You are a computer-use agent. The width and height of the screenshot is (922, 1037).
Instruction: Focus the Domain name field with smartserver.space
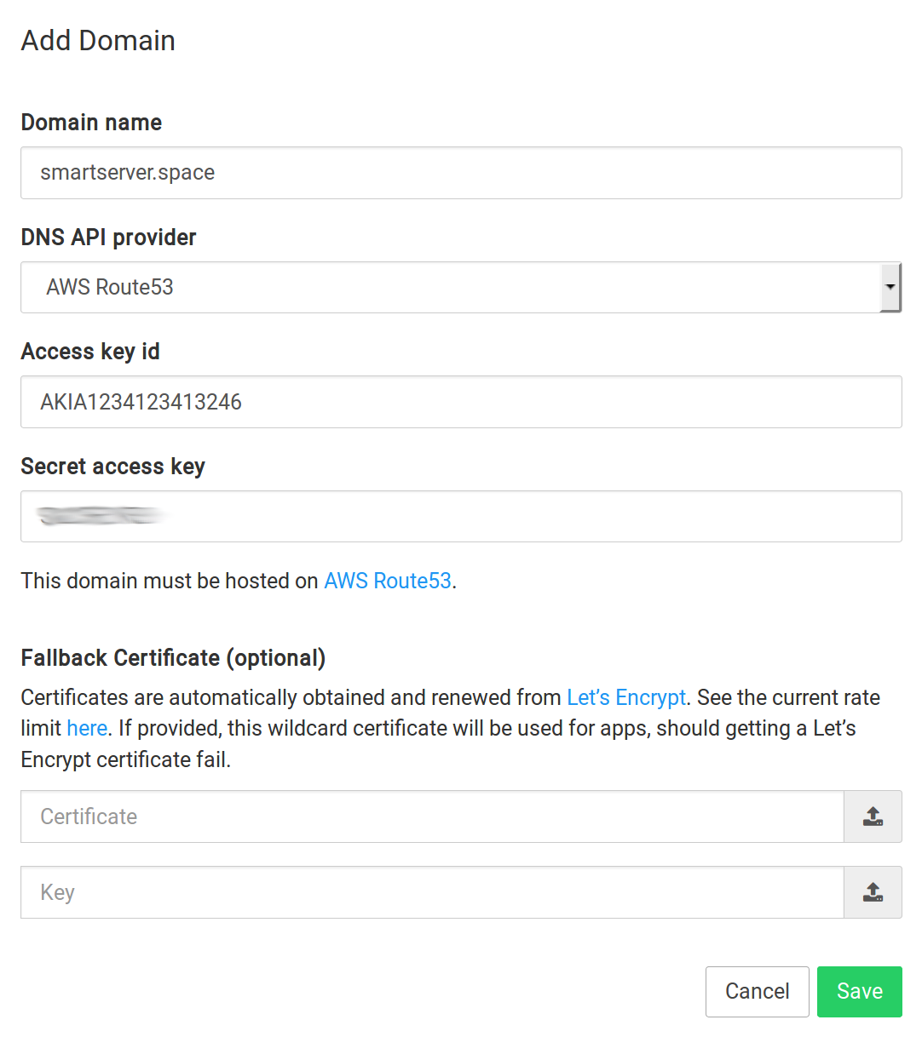click(x=460, y=173)
